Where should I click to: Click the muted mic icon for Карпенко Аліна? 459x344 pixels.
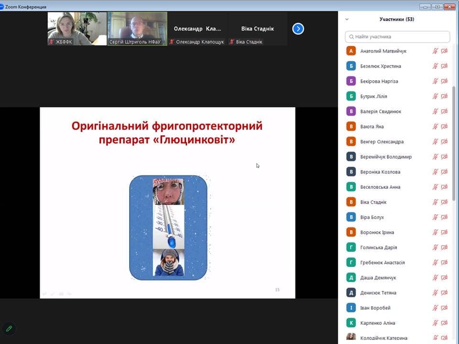(x=435, y=323)
